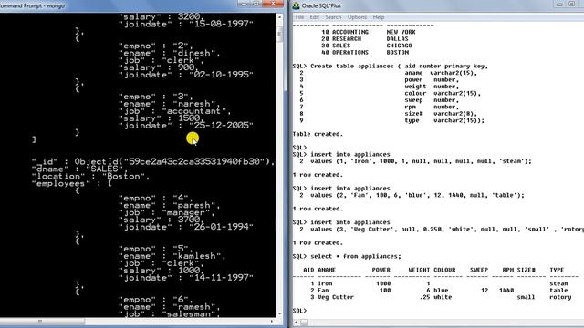Click the POWER column header
The image size is (584, 328).
[381, 270]
